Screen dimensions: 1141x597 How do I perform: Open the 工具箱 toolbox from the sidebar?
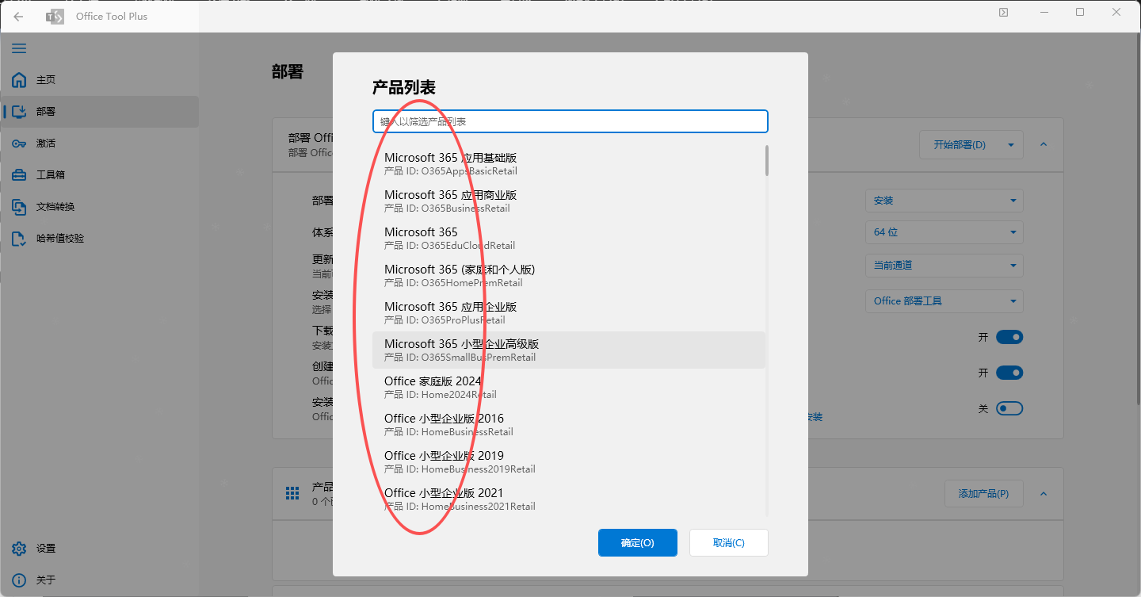pos(19,174)
